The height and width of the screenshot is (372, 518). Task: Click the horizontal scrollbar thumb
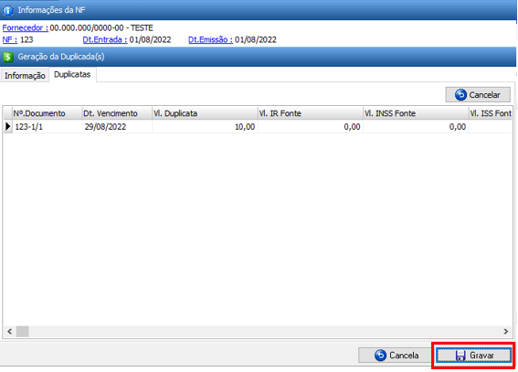pos(23,331)
